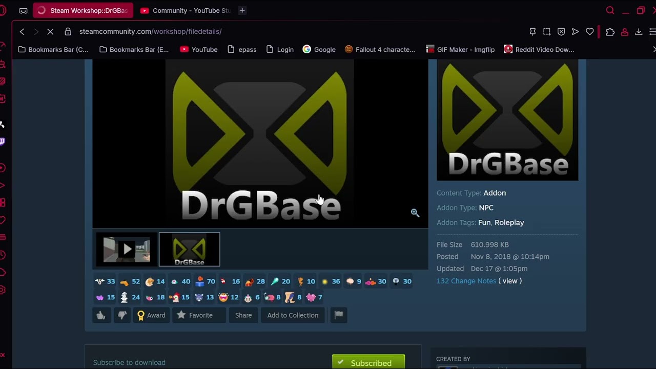Click the Share button
Viewport: 656px width, 369px height.
pyautogui.click(x=243, y=315)
